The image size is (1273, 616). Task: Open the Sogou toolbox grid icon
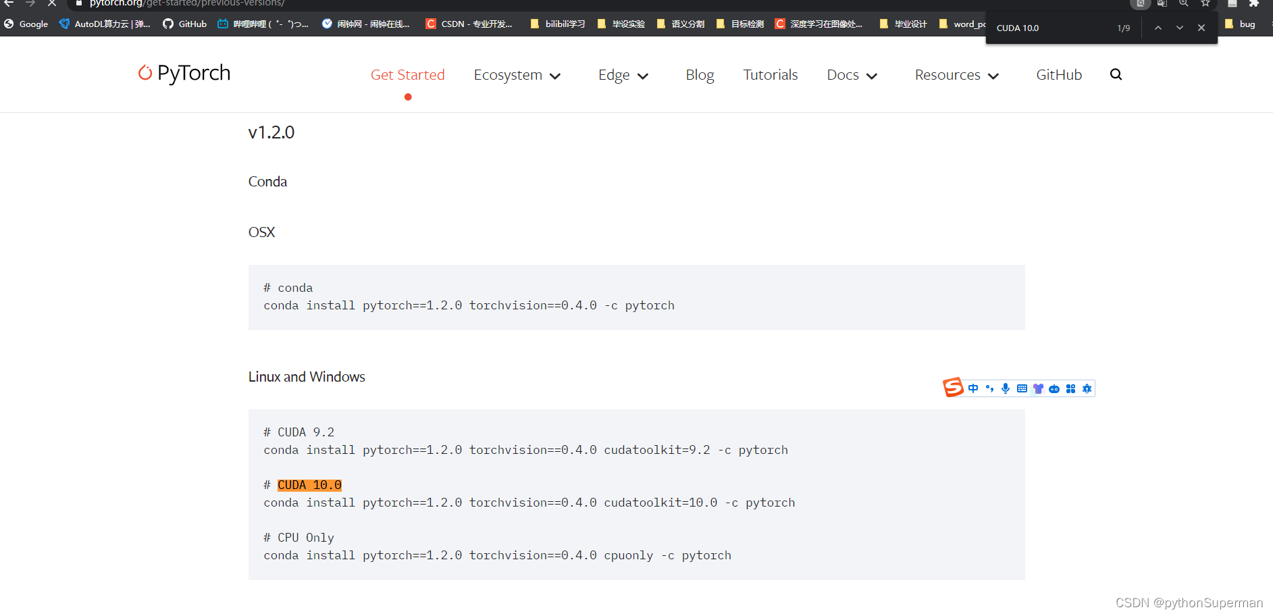[x=1070, y=388]
